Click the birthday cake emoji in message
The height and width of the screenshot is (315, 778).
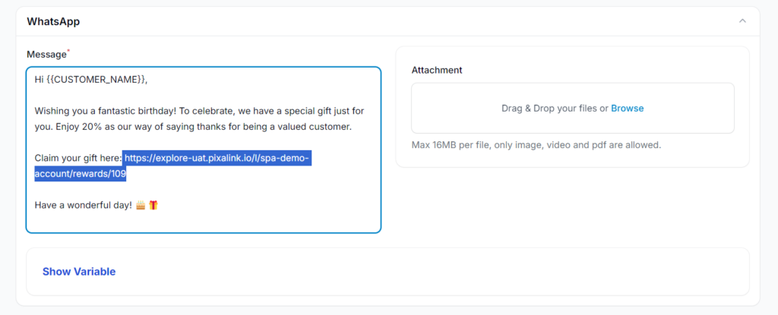coord(141,205)
